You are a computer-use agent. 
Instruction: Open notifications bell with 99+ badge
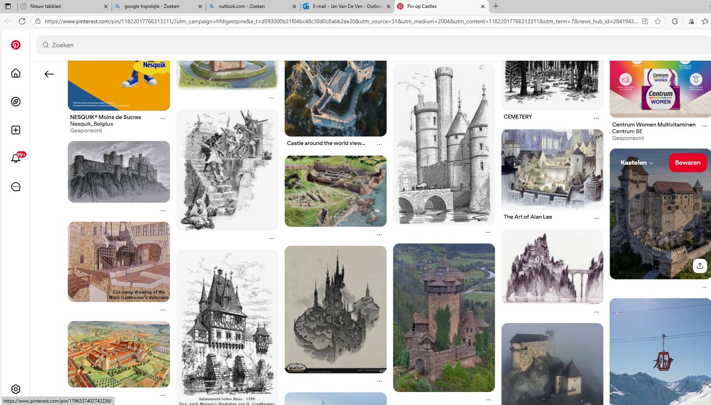[16, 158]
